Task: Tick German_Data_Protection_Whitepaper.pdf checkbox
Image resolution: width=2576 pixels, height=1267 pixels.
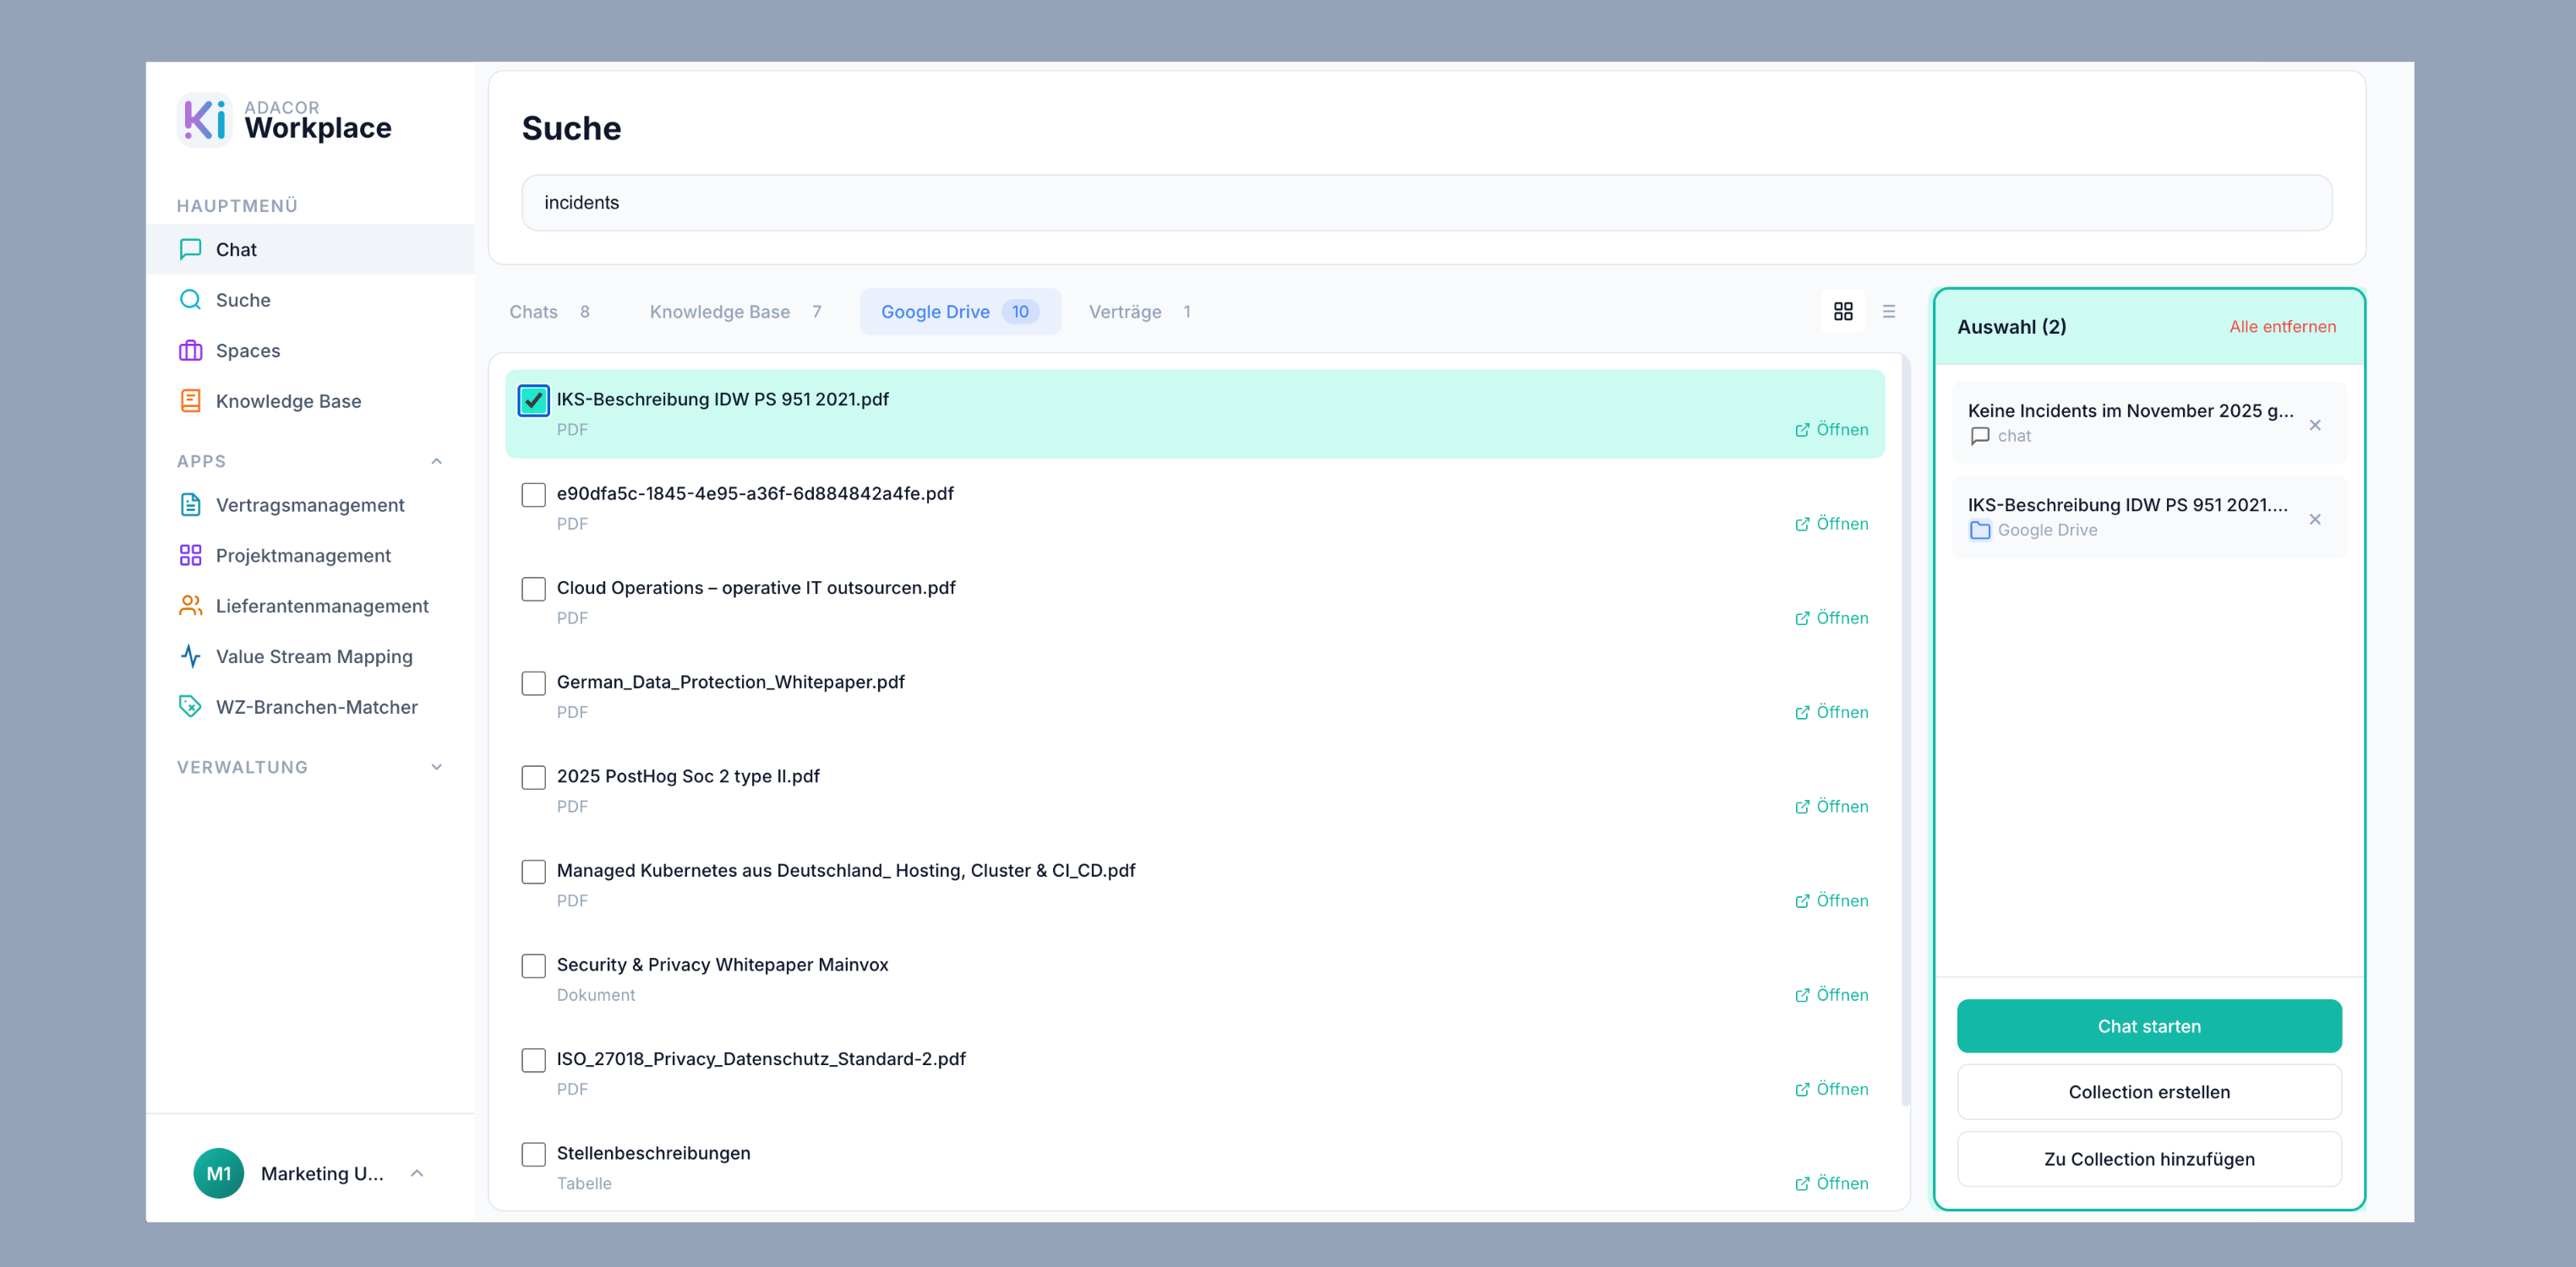Action: [533, 683]
